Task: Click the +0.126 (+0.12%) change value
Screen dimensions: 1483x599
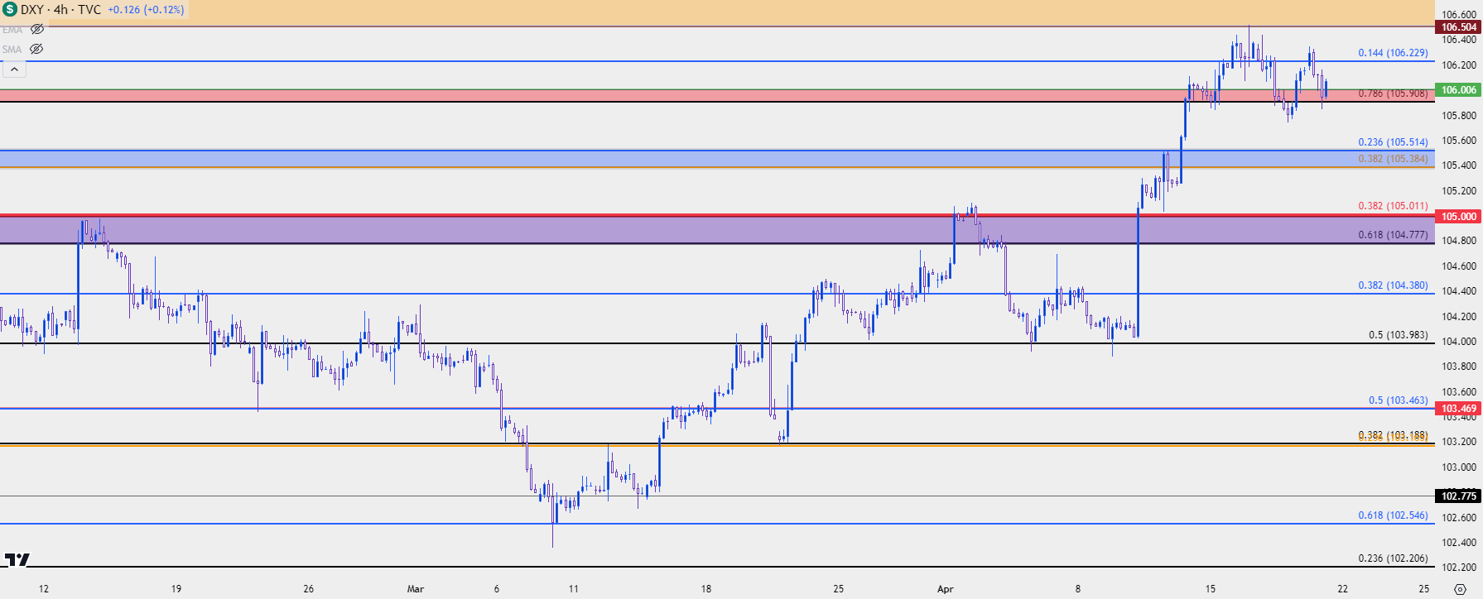Action: (146, 10)
